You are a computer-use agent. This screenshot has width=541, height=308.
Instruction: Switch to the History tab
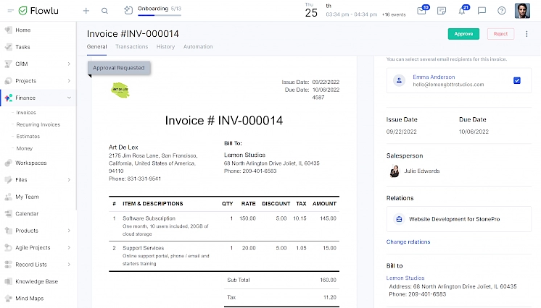coord(165,47)
